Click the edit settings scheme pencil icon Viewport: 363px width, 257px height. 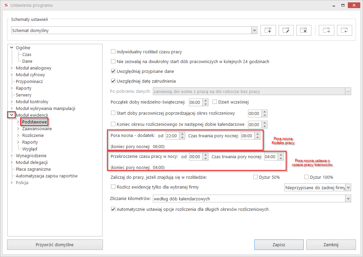(286, 30)
